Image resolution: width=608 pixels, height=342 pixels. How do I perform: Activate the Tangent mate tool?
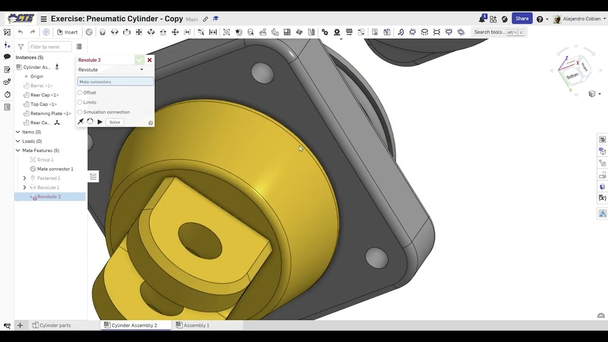click(x=201, y=32)
